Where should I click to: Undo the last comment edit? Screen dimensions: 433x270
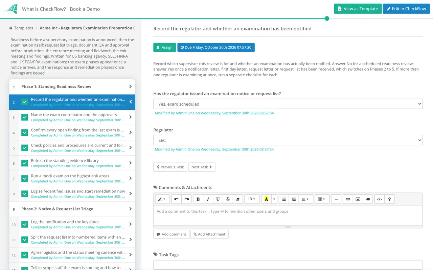(177, 199)
